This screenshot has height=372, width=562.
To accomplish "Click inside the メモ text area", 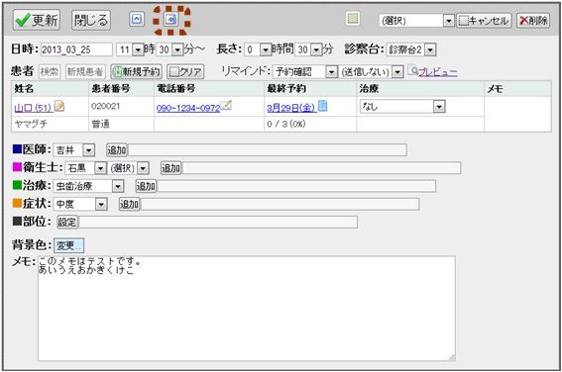I will click(x=247, y=309).
